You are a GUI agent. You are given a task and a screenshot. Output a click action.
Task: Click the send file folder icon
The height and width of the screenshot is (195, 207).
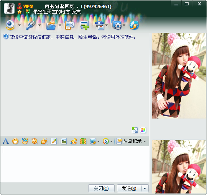(x=51, y=25)
